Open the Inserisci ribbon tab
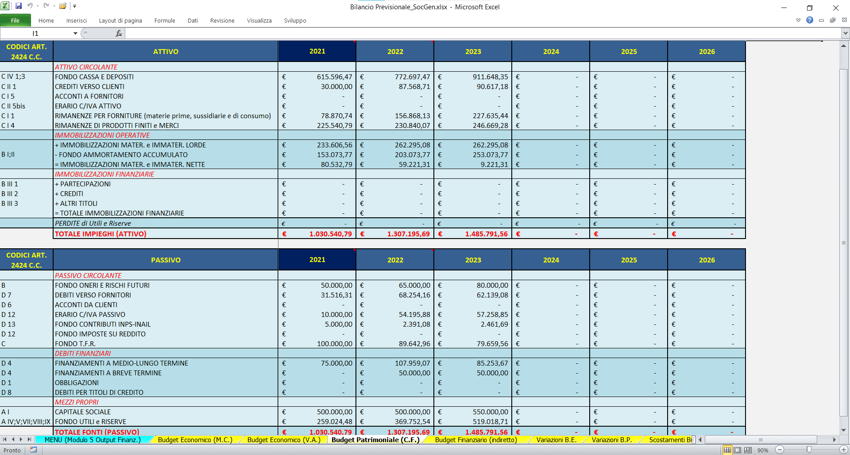Image resolution: width=850 pixels, height=455 pixels. pos(77,20)
